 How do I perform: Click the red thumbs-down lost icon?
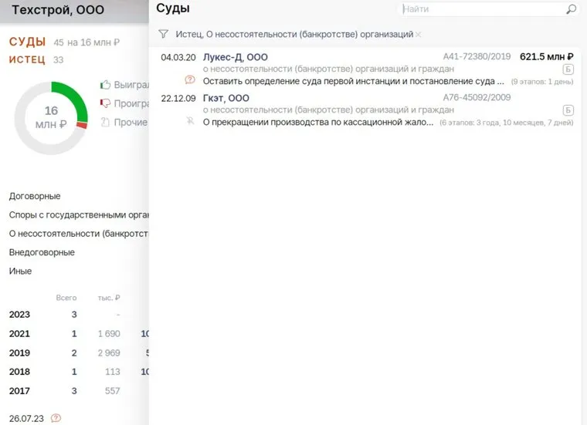click(106, 103)
